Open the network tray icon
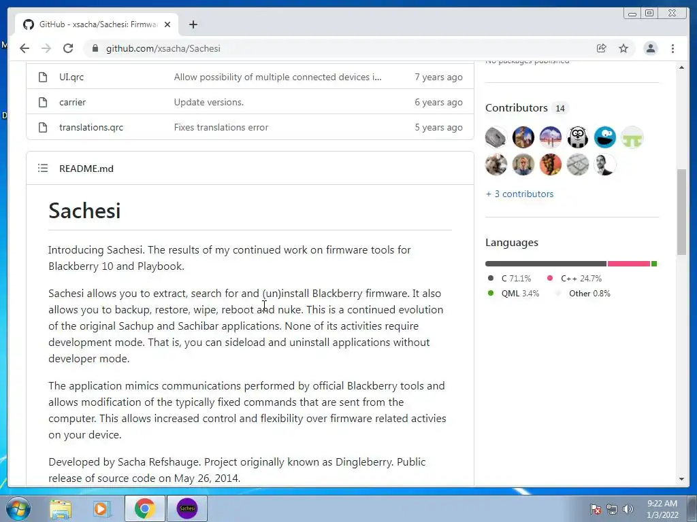Screen dimensions: 697x522 (612, 509)
